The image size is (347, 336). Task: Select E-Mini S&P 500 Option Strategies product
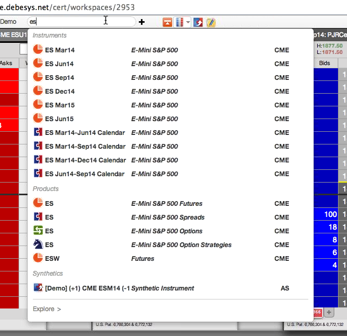click(171, 244)
